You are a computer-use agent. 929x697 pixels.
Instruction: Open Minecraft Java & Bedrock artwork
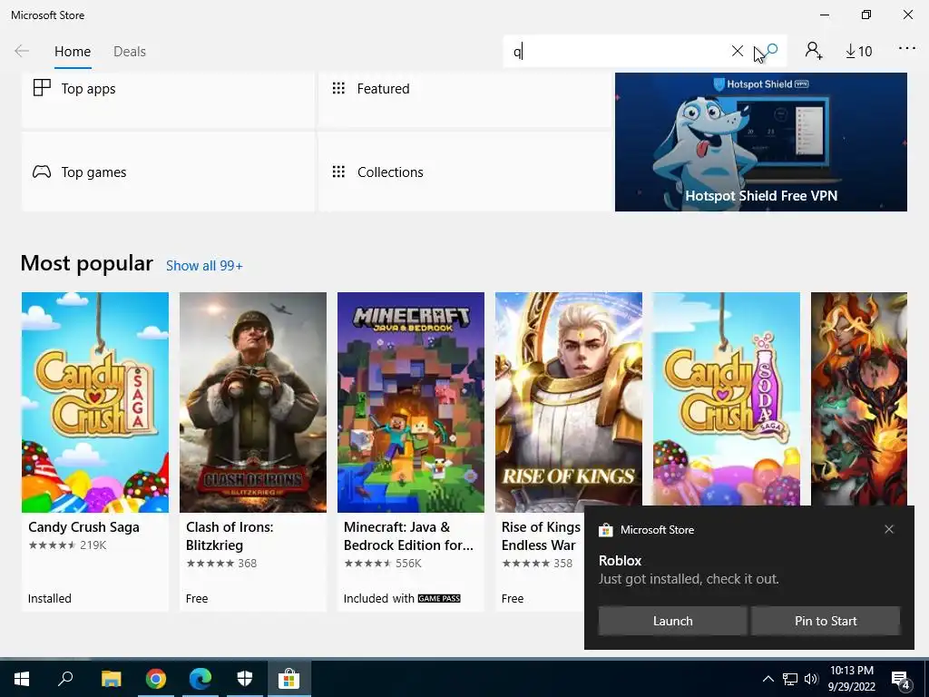[x=411, y=402]
